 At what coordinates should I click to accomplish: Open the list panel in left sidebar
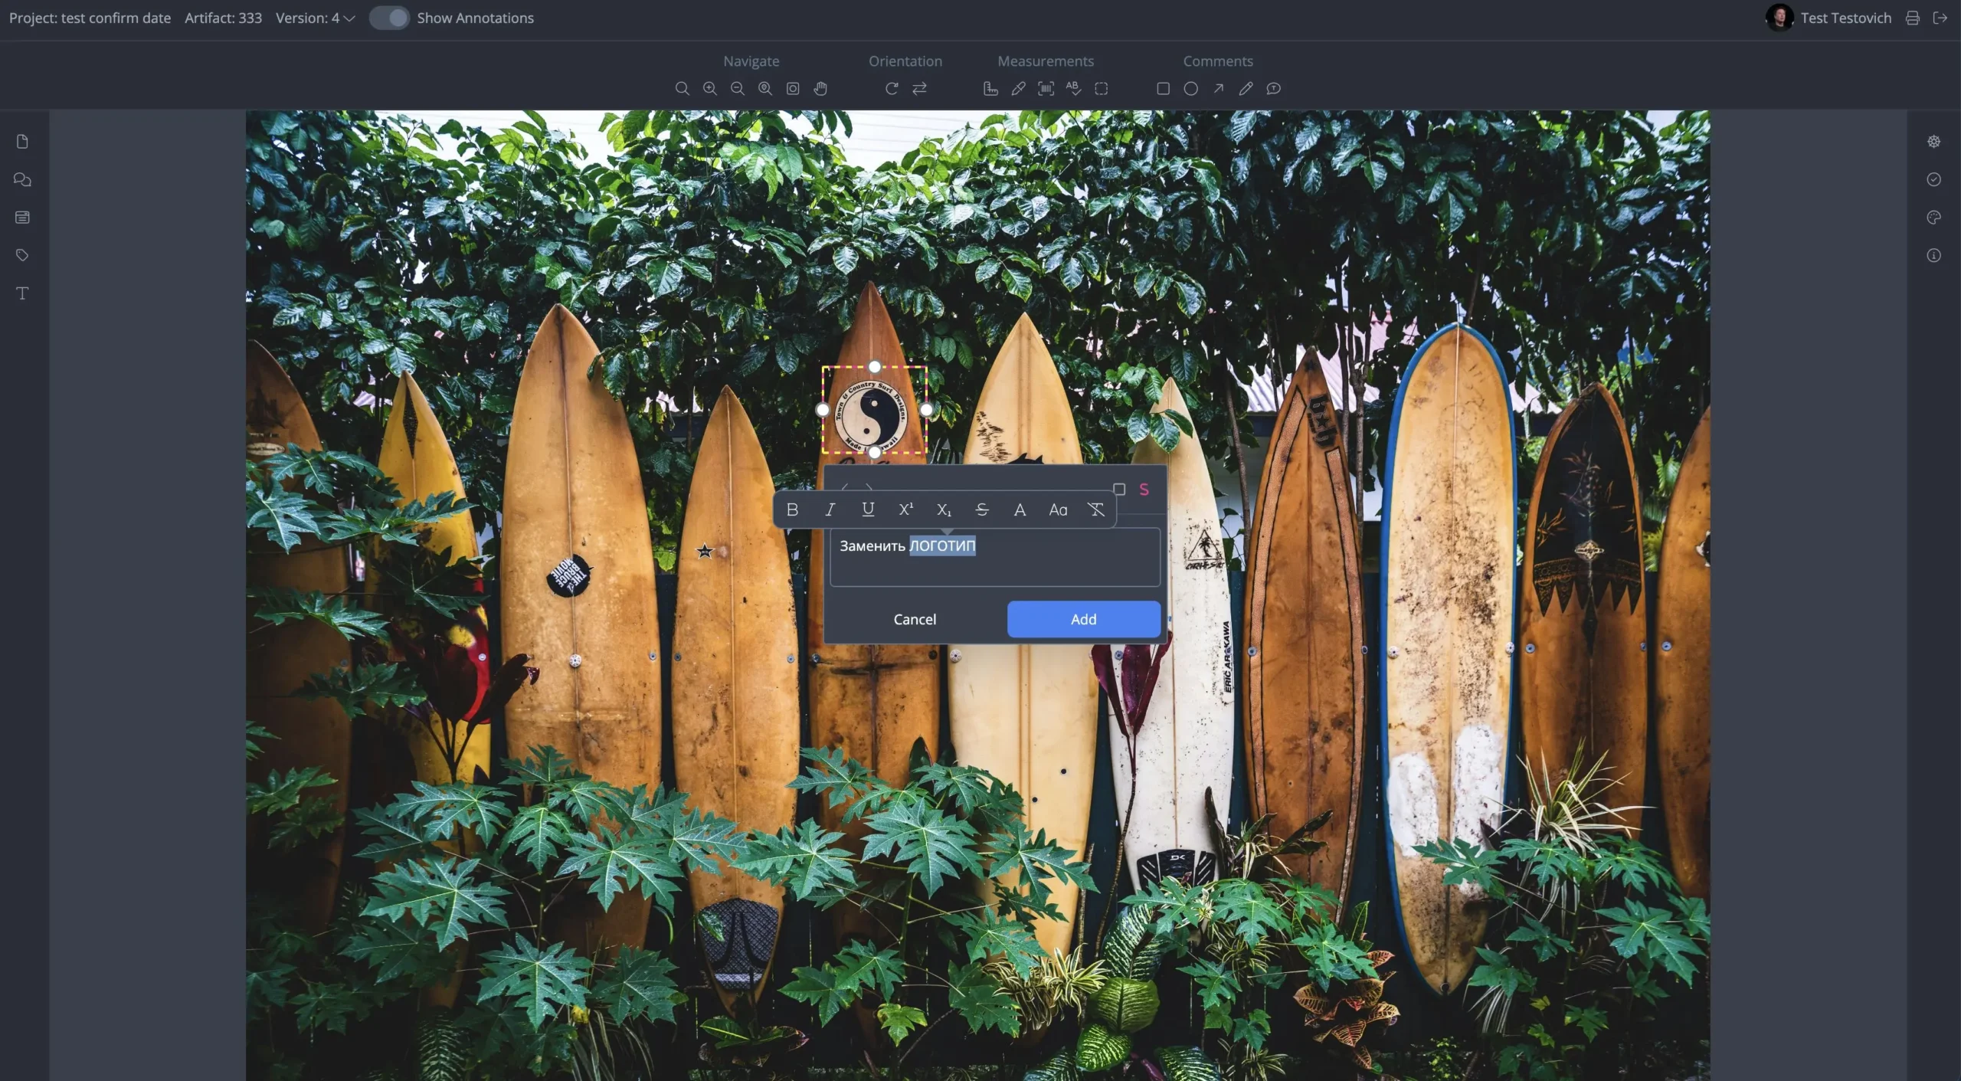(22, 218)
